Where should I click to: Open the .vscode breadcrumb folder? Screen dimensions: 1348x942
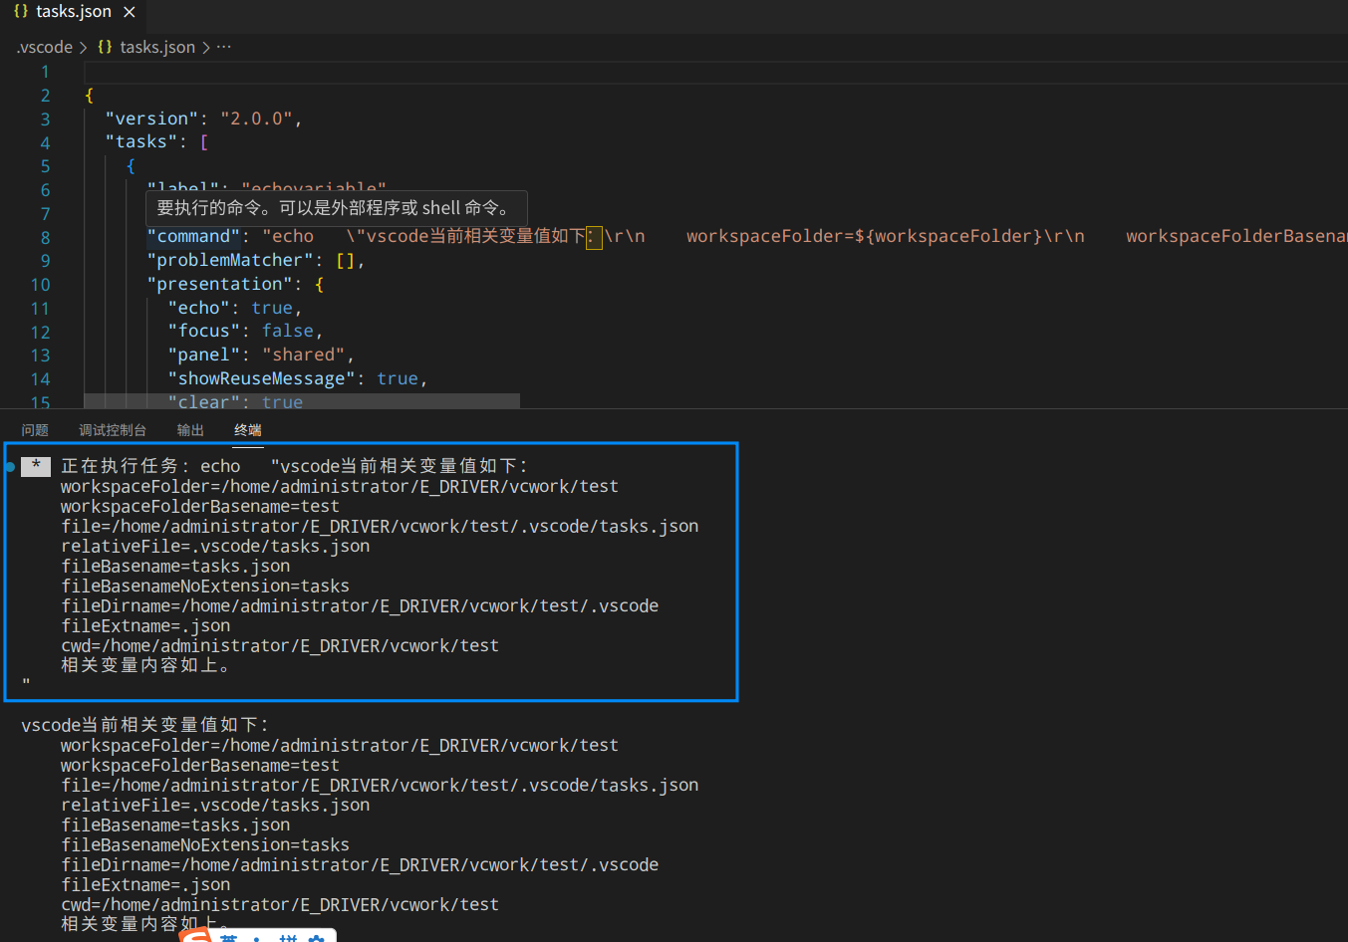(45, 47)
